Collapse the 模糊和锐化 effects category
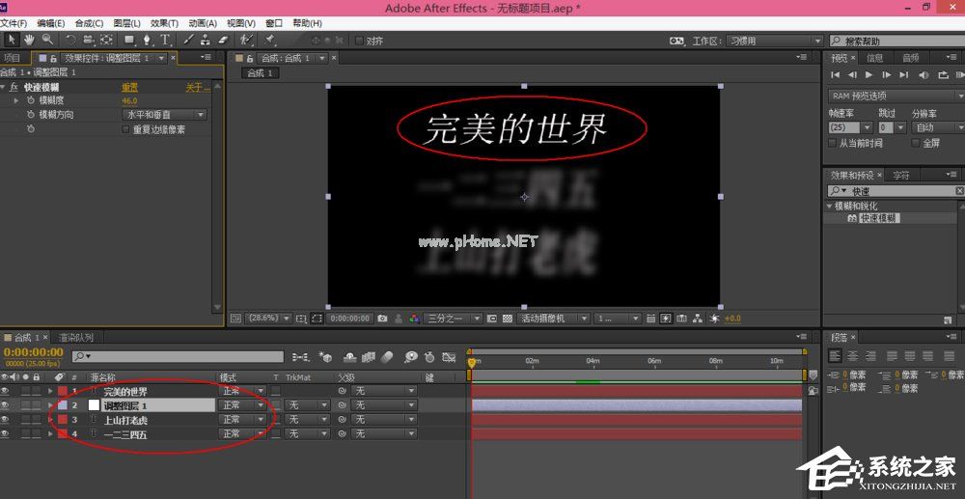Image resolution: width=965 pixels, height=499 pixels. [x=830, y=207]
